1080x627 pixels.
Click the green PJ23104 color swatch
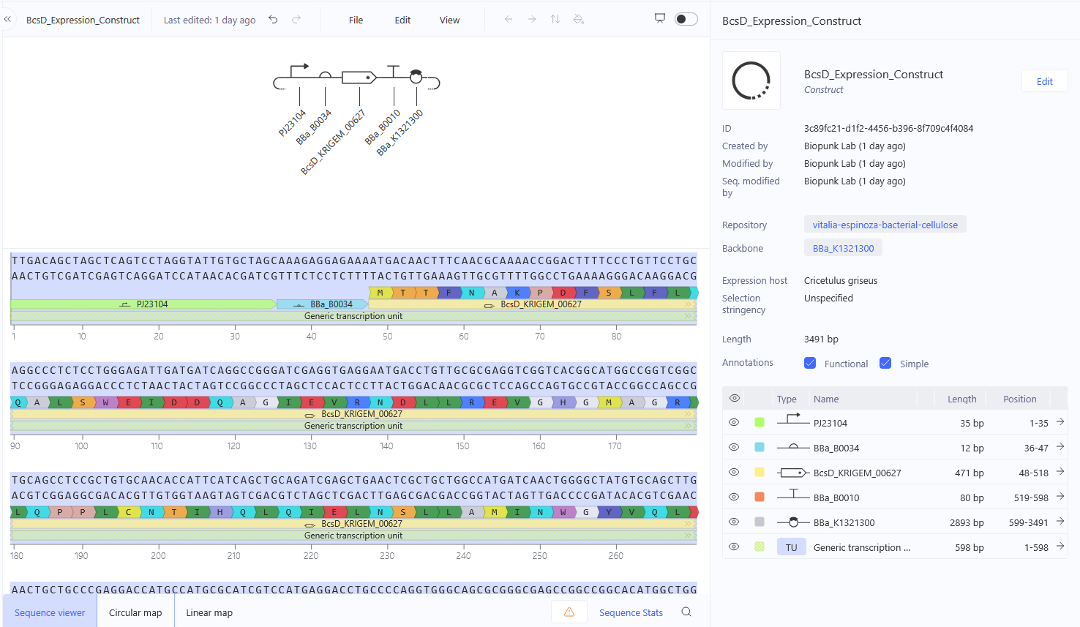(760, 422)
